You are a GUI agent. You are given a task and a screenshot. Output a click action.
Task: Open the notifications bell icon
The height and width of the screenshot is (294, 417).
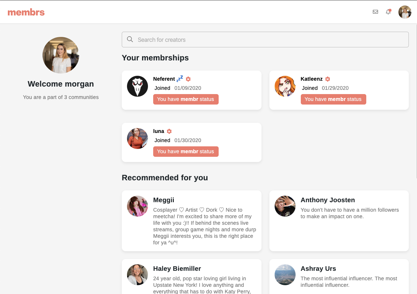pyautogui.click(x=388, y=12)
